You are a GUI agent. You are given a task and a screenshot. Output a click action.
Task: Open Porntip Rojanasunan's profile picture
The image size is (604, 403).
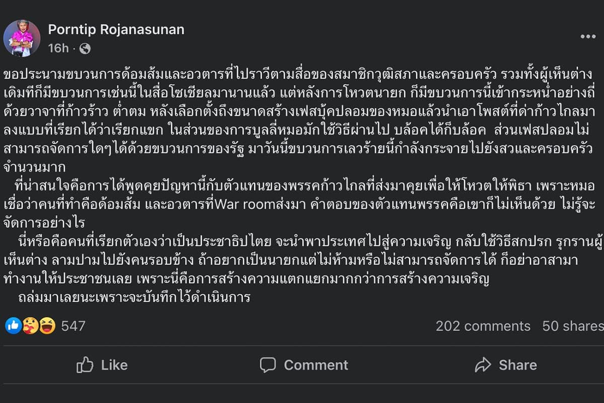(x=22, y=38)
